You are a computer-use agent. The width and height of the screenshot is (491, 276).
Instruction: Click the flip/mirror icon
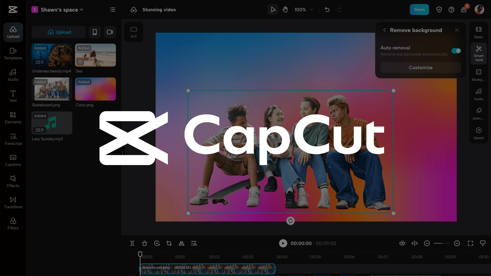181,243
